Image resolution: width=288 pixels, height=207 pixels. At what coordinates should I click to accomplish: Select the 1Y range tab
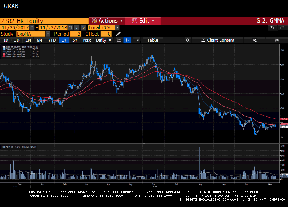point(64,40)
